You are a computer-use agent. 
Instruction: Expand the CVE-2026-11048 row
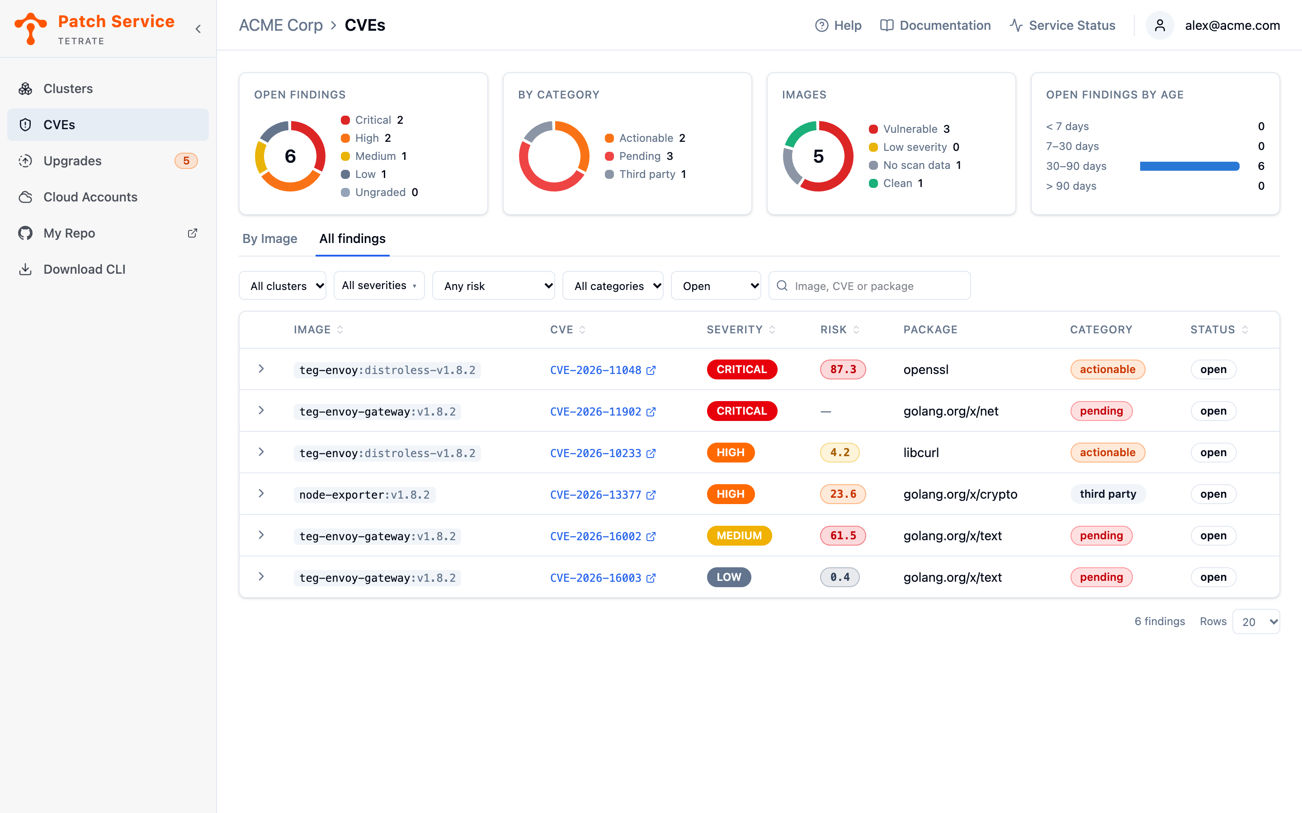(x=261, y=369)
